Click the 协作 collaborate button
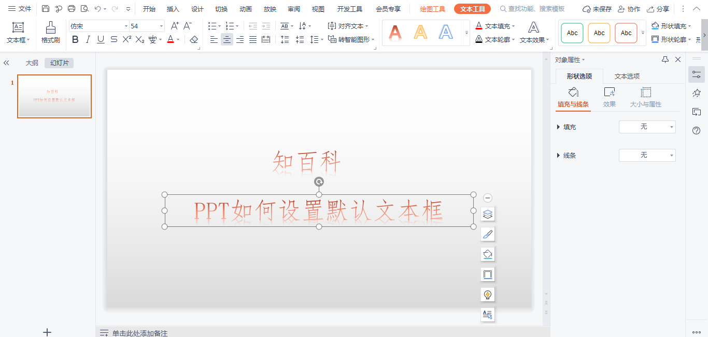This screenshot has width=708, height=337. coord(629,9)
